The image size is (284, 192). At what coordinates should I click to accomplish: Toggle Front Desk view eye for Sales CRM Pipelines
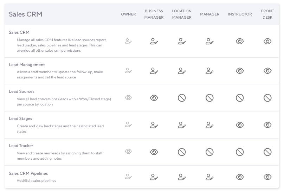click(267, 177)
